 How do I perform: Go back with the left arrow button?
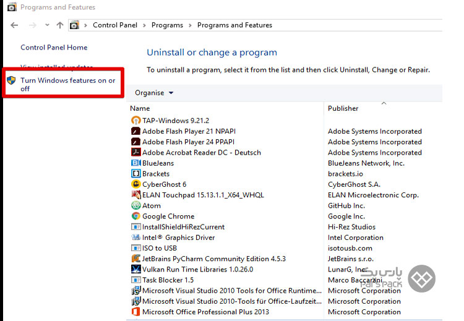point(14,25)
